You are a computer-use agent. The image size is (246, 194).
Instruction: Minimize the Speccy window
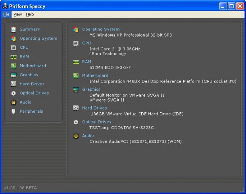223,6
